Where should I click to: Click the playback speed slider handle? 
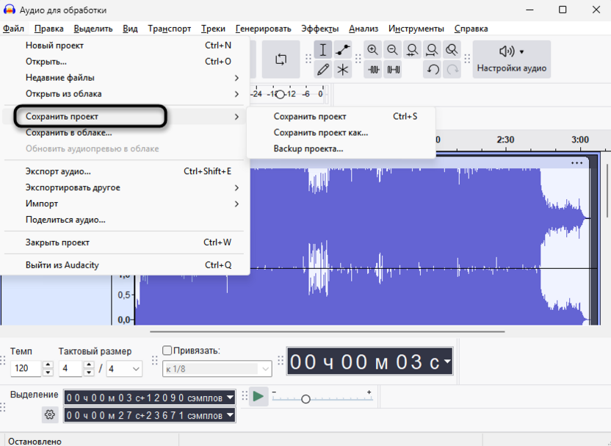pyautogui.click(x=306, y=399)
